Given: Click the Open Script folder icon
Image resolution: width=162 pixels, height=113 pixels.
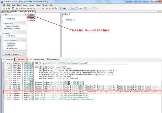Looking at the screenshot, I should [x=9, y=8].
